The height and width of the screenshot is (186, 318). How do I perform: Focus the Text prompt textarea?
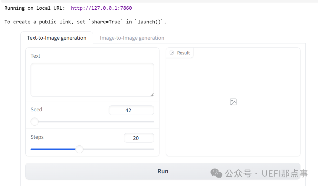click(92, 80)
